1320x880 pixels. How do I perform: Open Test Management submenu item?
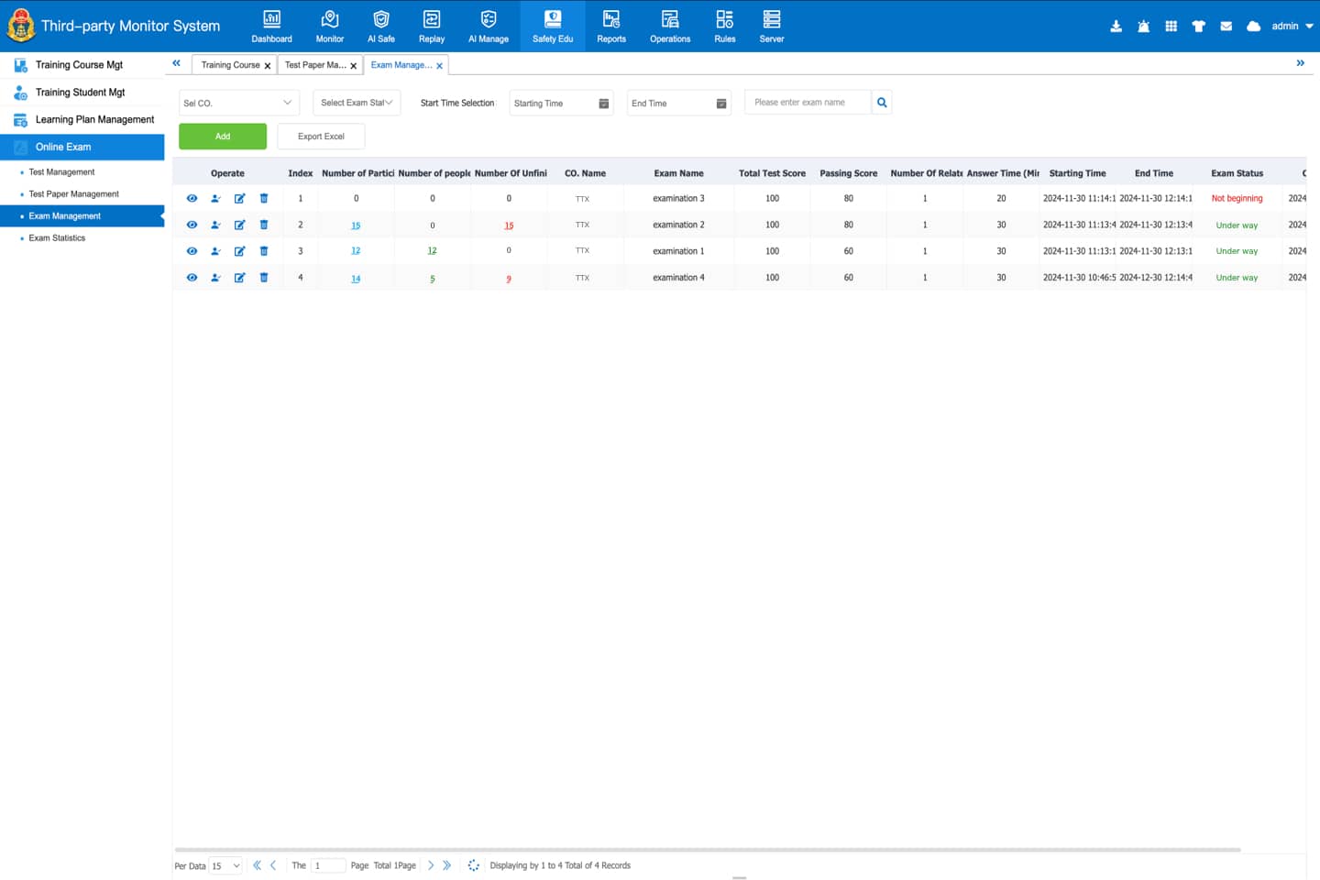coord(61,172)
